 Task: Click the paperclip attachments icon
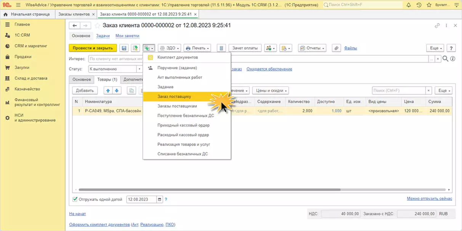[336, 48]
